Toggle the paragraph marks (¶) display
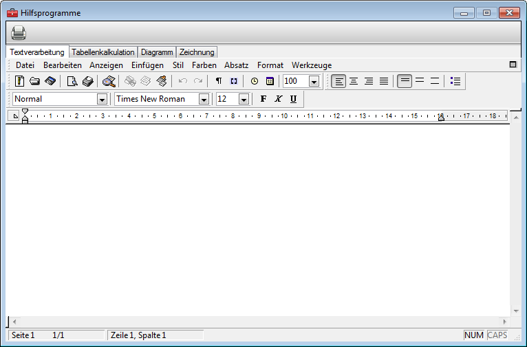This screenshot has height=347, width=527. (x=219, y=81)
